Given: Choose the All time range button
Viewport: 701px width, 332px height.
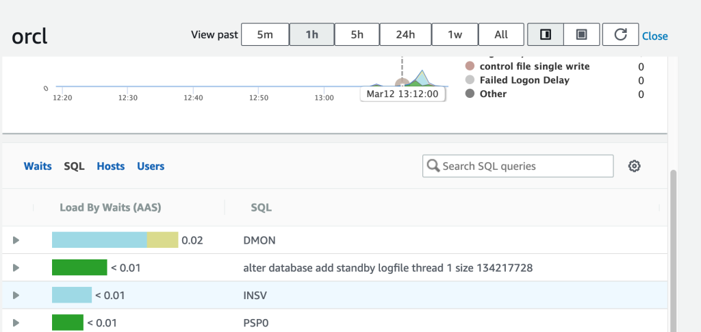Looking at the screenshot, I should click(501, 34).
